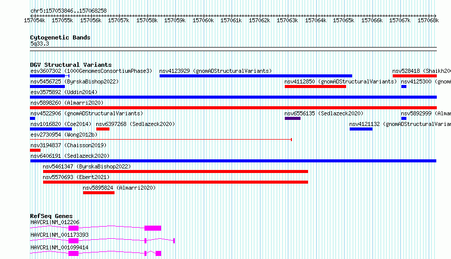
Task: Click the nsv5461347 ByrskaBishop2022 label
Action: coord(87,166)
